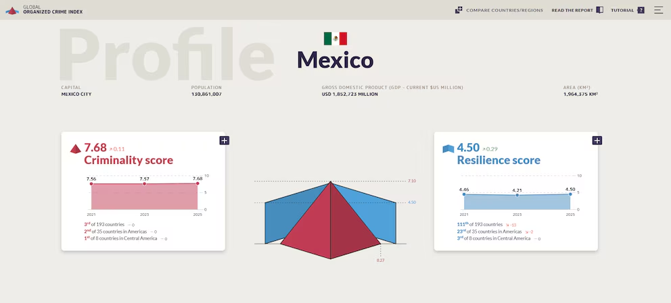Select the 2025 criminality data point 7.68
Viewport: 671px width, 303px height.
pos(198,184)
